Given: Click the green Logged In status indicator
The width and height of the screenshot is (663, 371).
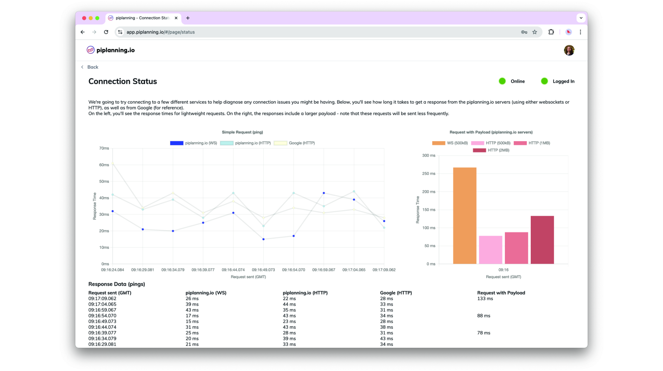Looking at the screenshot, I should coord(545,81).
